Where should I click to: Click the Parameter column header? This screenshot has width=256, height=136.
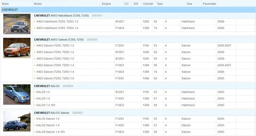pyautogui.click(x=210, y=4)
